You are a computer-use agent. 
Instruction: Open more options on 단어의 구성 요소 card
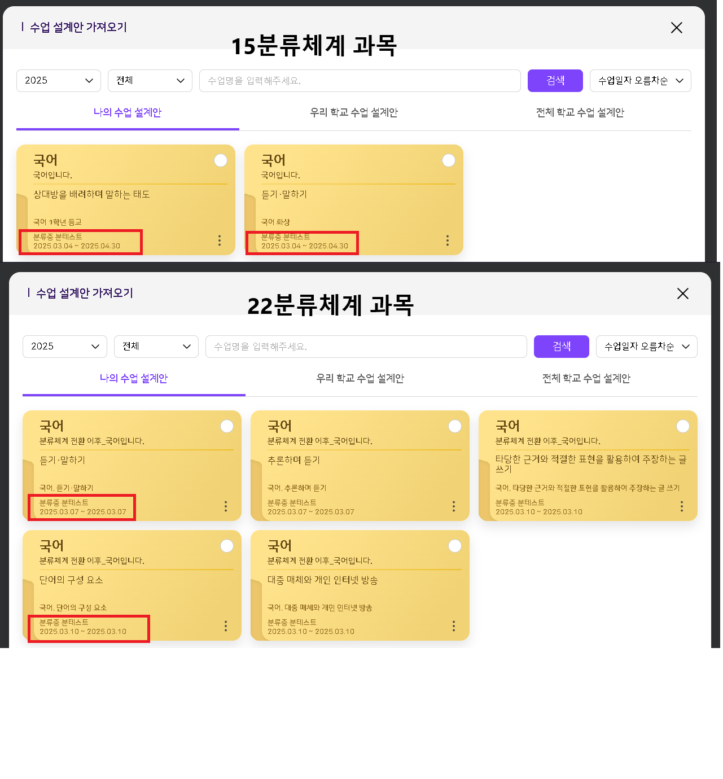tap(226, 626)
